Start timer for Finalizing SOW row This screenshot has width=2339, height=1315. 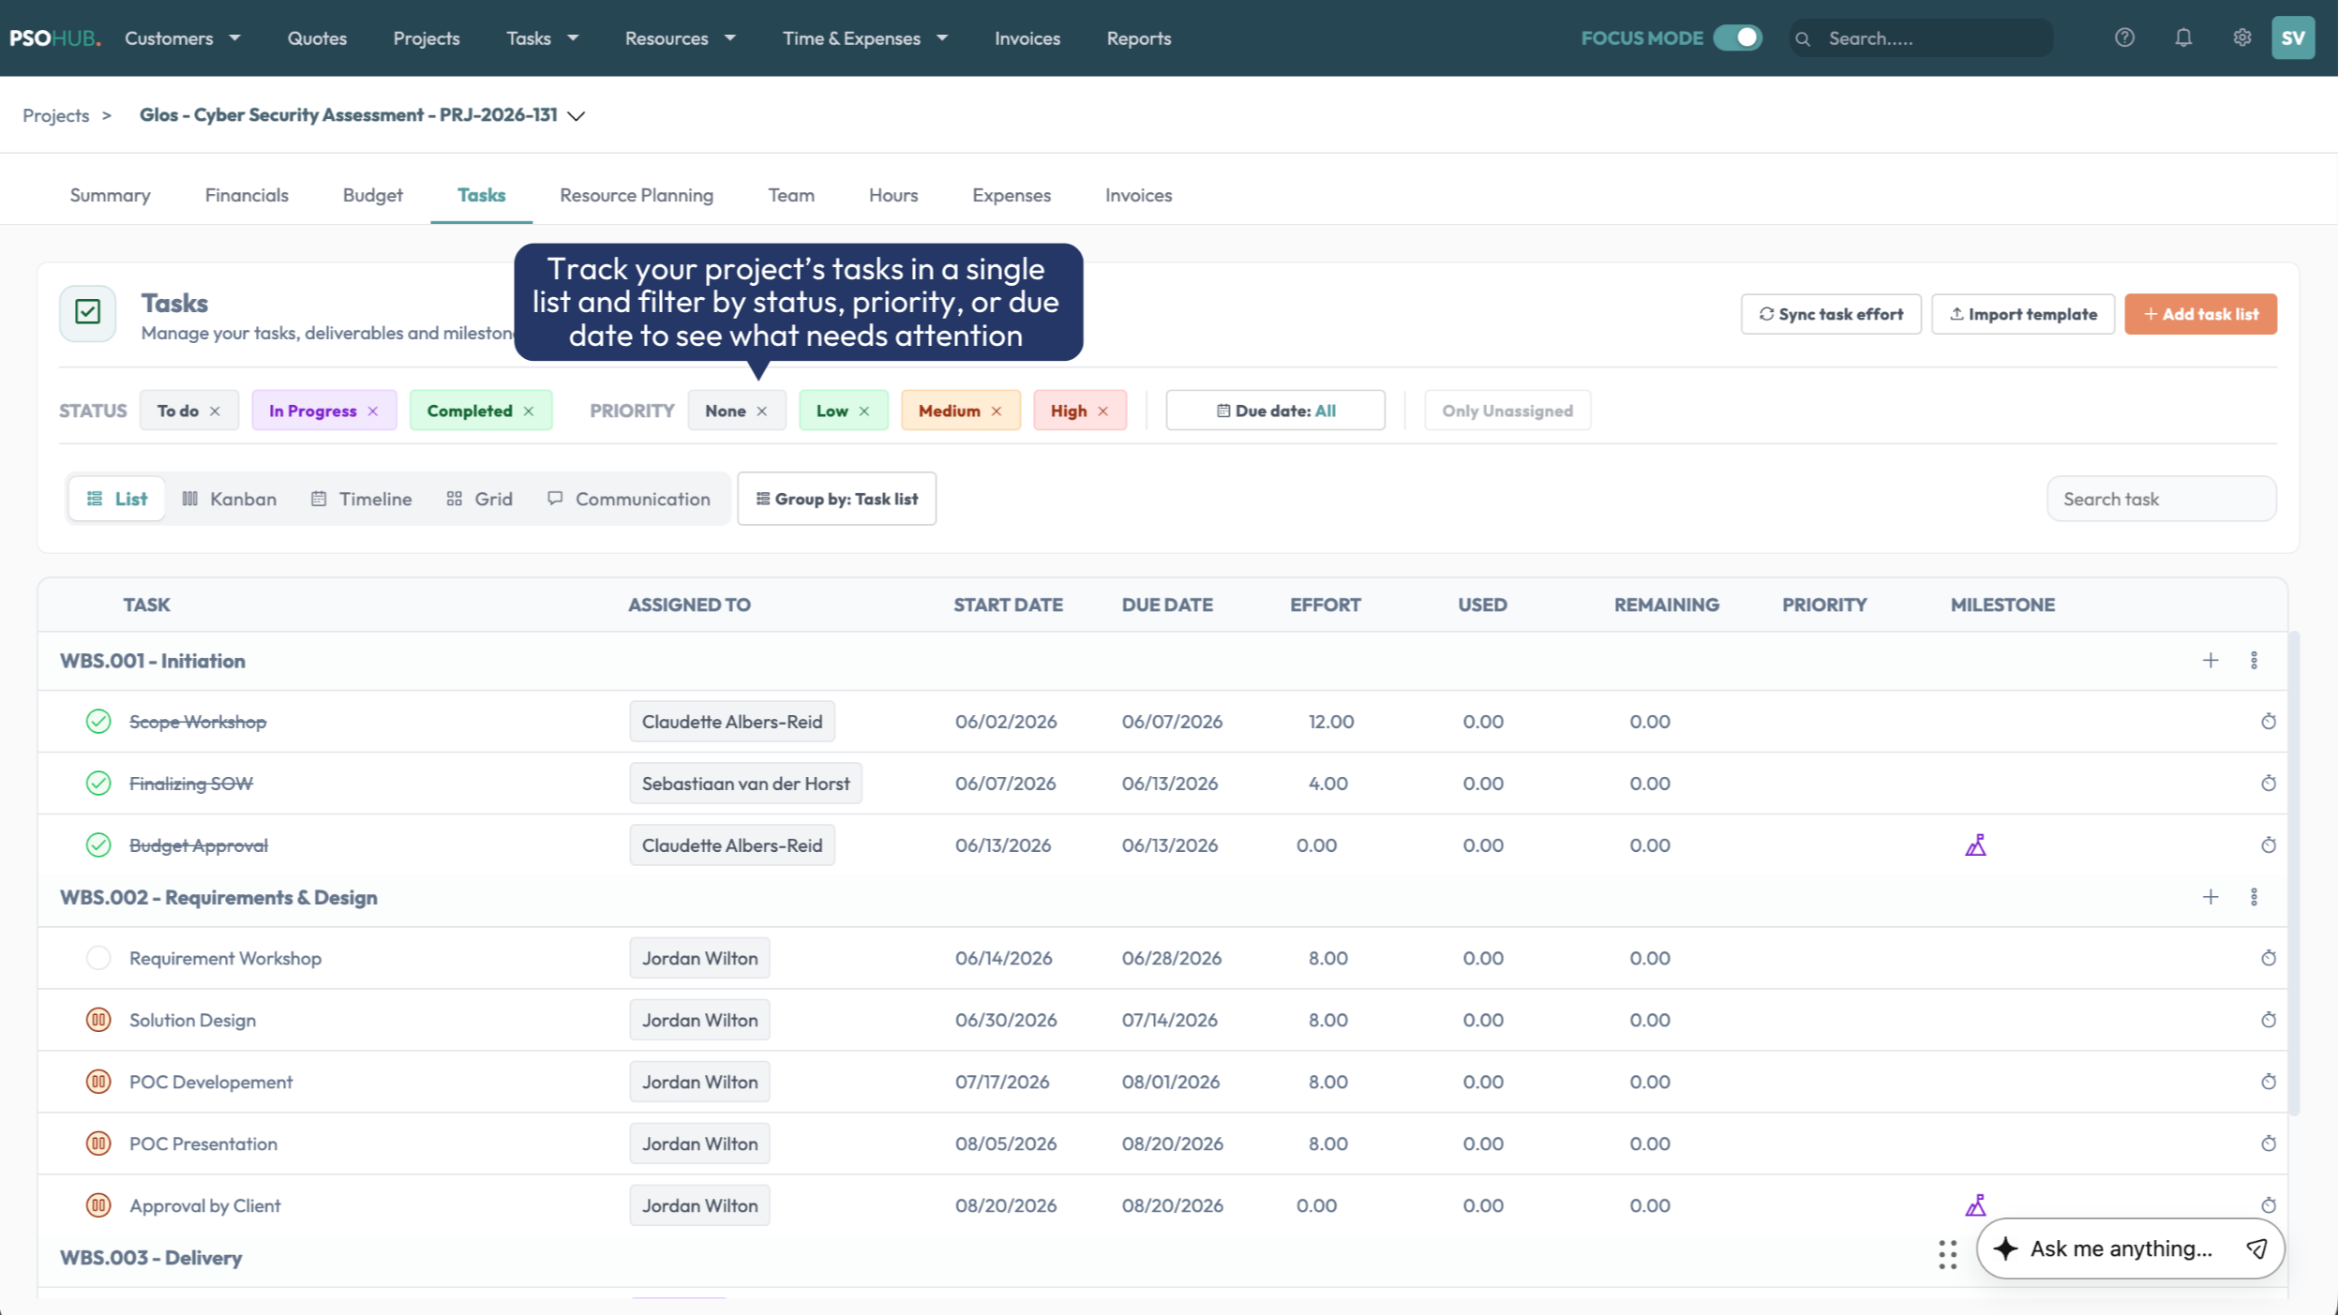pyautogui.click(x=2268, y=783)
